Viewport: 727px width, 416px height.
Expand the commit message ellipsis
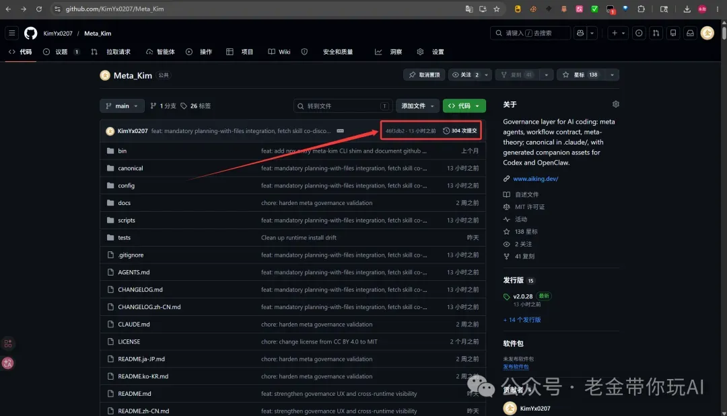[341, 131]
